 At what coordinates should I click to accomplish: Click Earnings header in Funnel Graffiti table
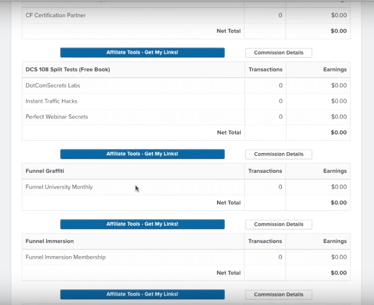(335, 171)
